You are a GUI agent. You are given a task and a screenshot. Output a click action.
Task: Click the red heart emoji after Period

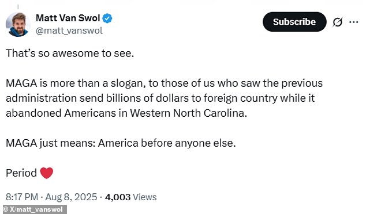point(46,173)
